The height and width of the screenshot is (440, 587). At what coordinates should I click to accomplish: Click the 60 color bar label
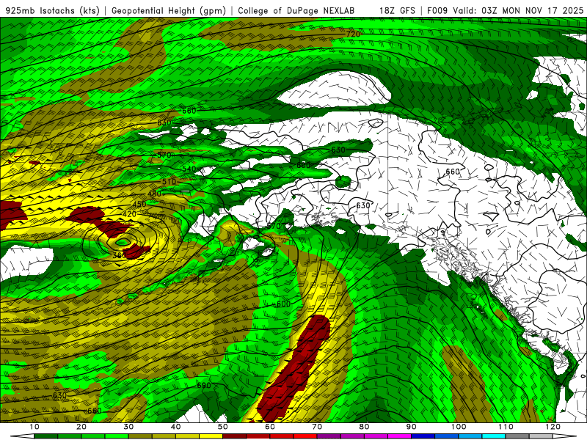[270, 427]
